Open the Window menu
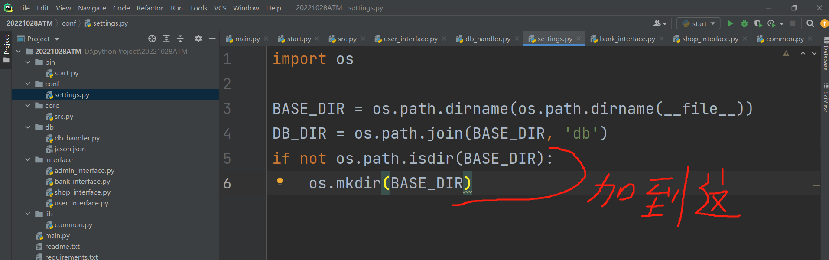Viewport: 829px width, 260px height. pos(246,8)
